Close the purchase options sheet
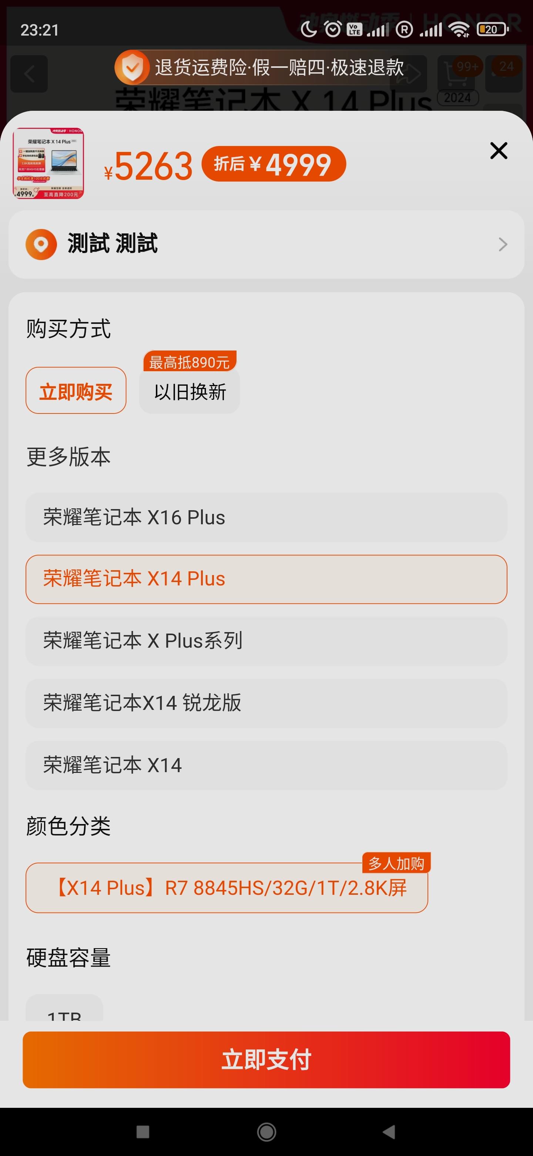533x1156 pixels. coord(499,151)
